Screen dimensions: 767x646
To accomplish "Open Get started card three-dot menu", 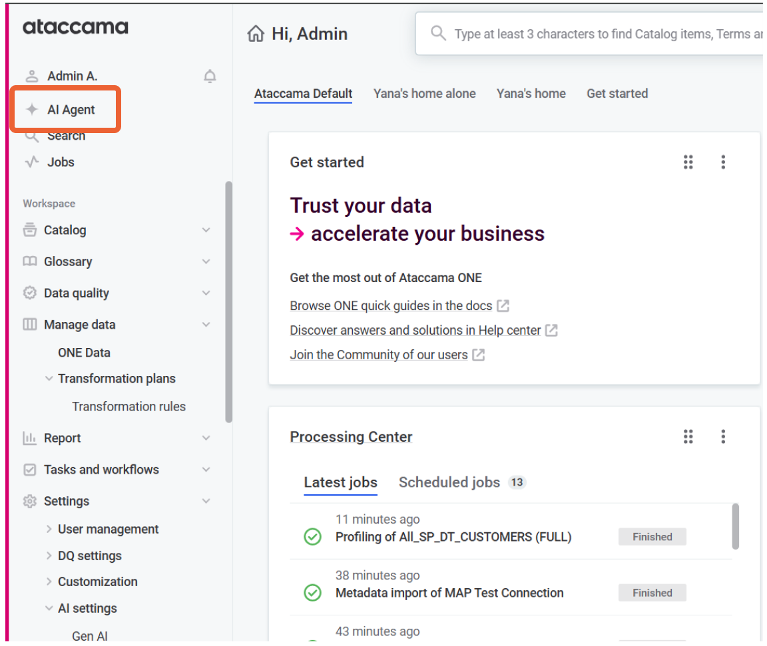I will (x=723, y=162).
